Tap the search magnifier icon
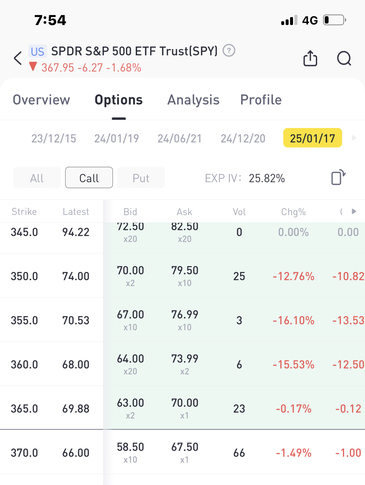The image size is (365, 485). 344,58
